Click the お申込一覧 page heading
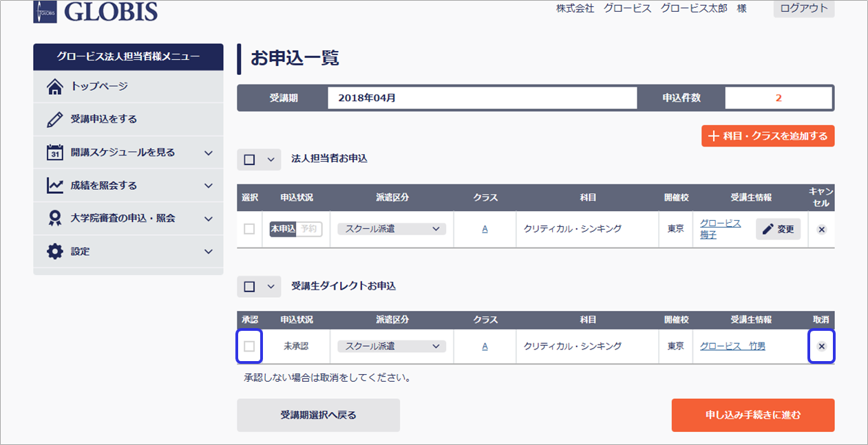Screen dimensions: 868x445 coord(295,58)
